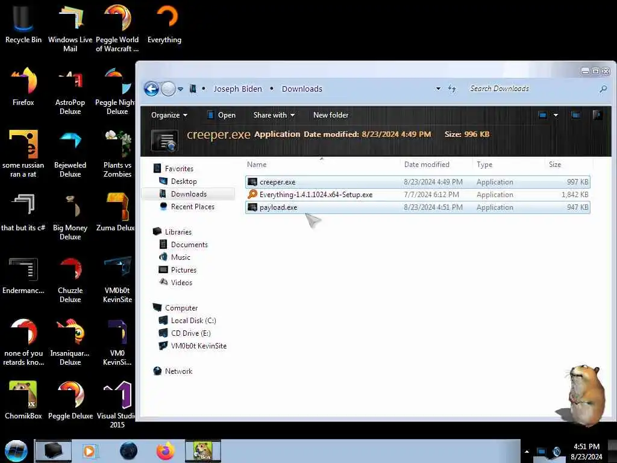Sort by the Type column header
The height and width of the screenshot is (463, 617).
tap(484, 165)
